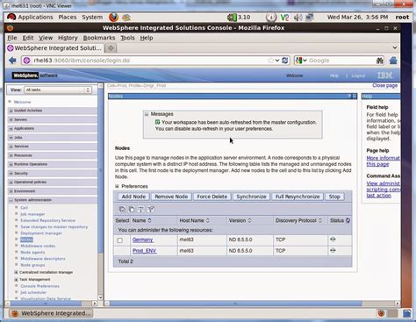Screen dimensions: 416x322
Task: Click the Full Resynchronize button
Action: coord(298,197)
